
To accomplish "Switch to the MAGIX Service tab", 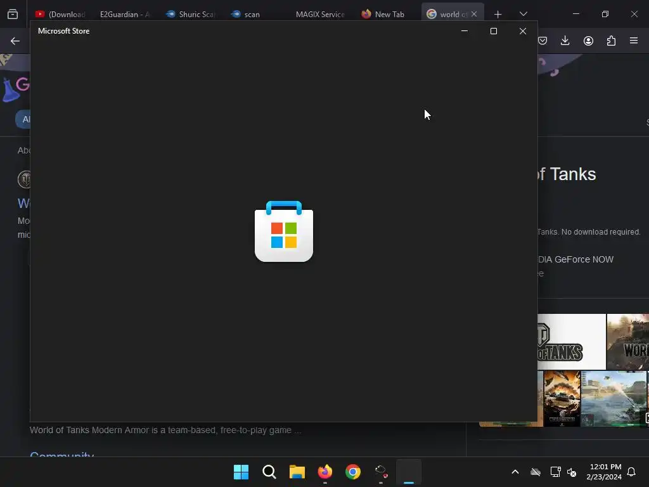I will [x=320, y=14].
